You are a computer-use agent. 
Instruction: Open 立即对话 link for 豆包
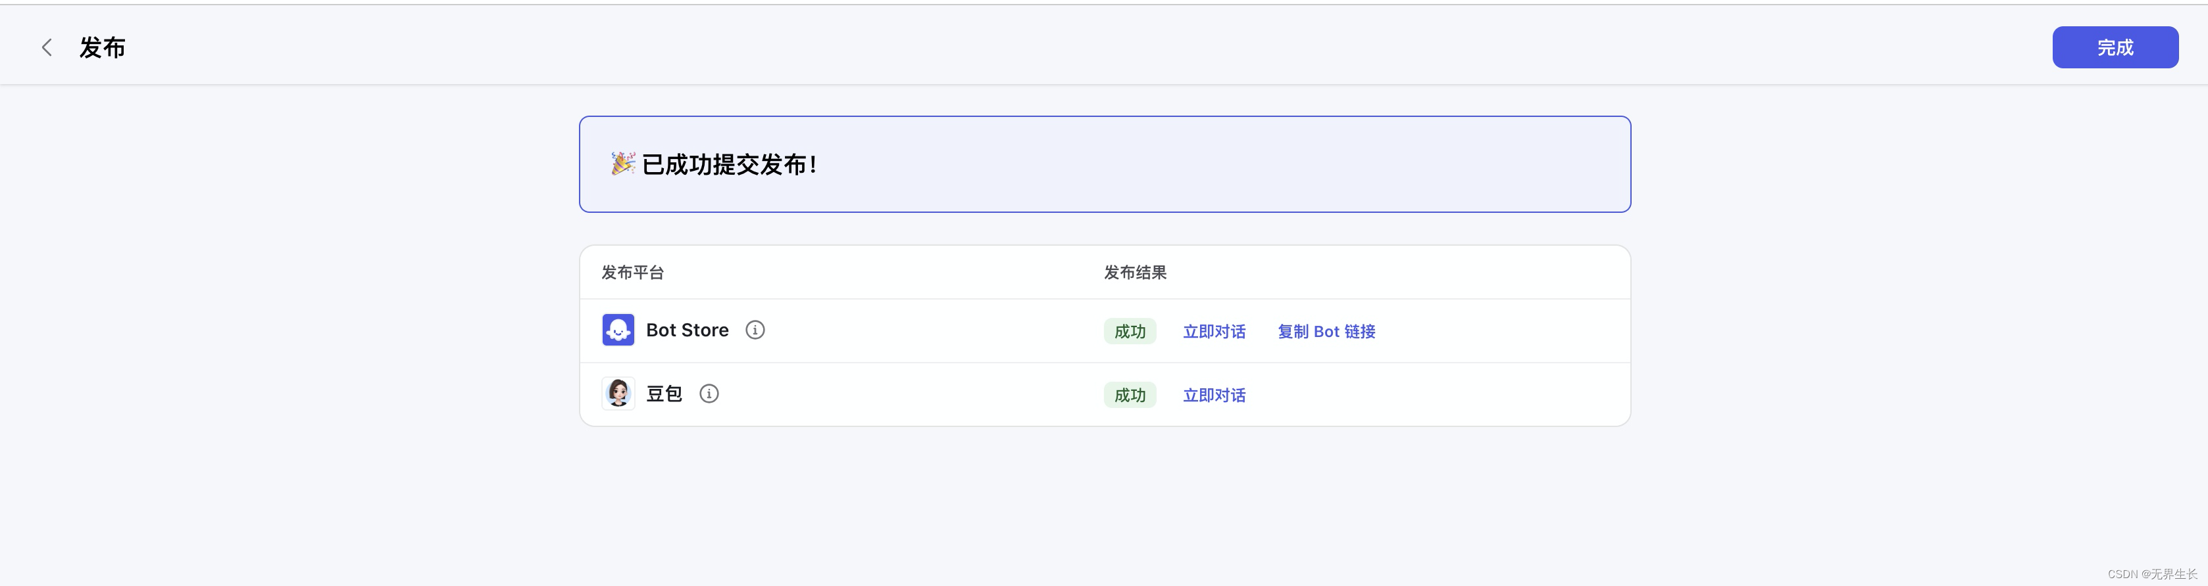click(1214, 395)
